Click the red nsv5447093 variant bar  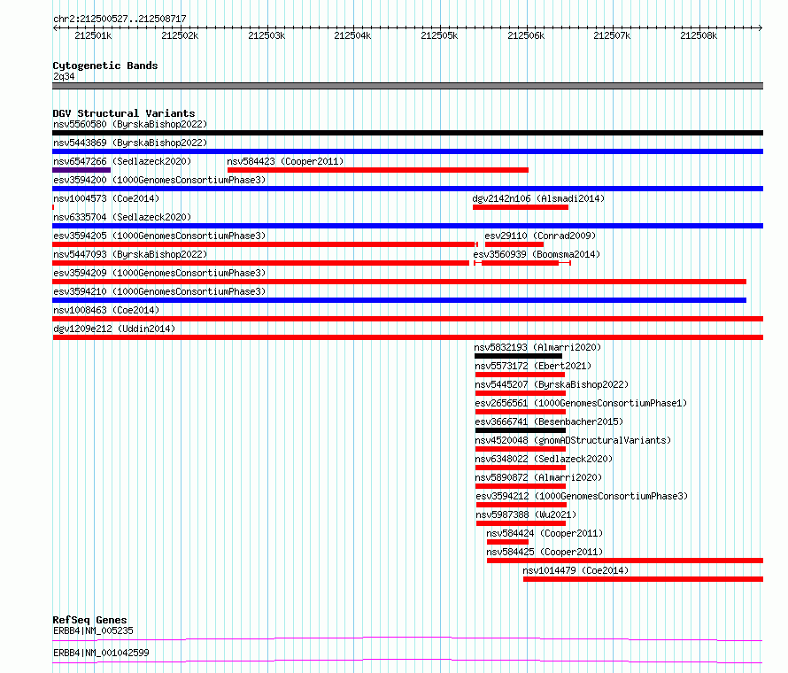point(261,263)
